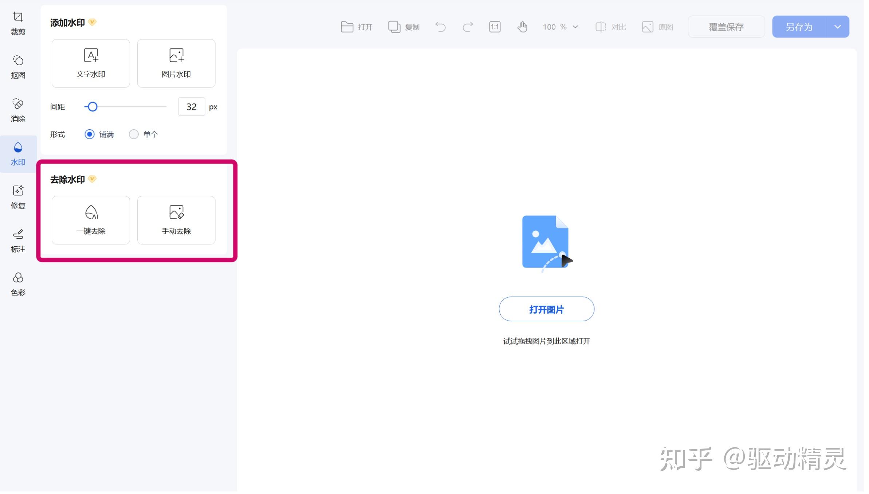Screen dimensions: 869x494
Task: Click the 打开图片 button
Action: [x=546, y=309]
